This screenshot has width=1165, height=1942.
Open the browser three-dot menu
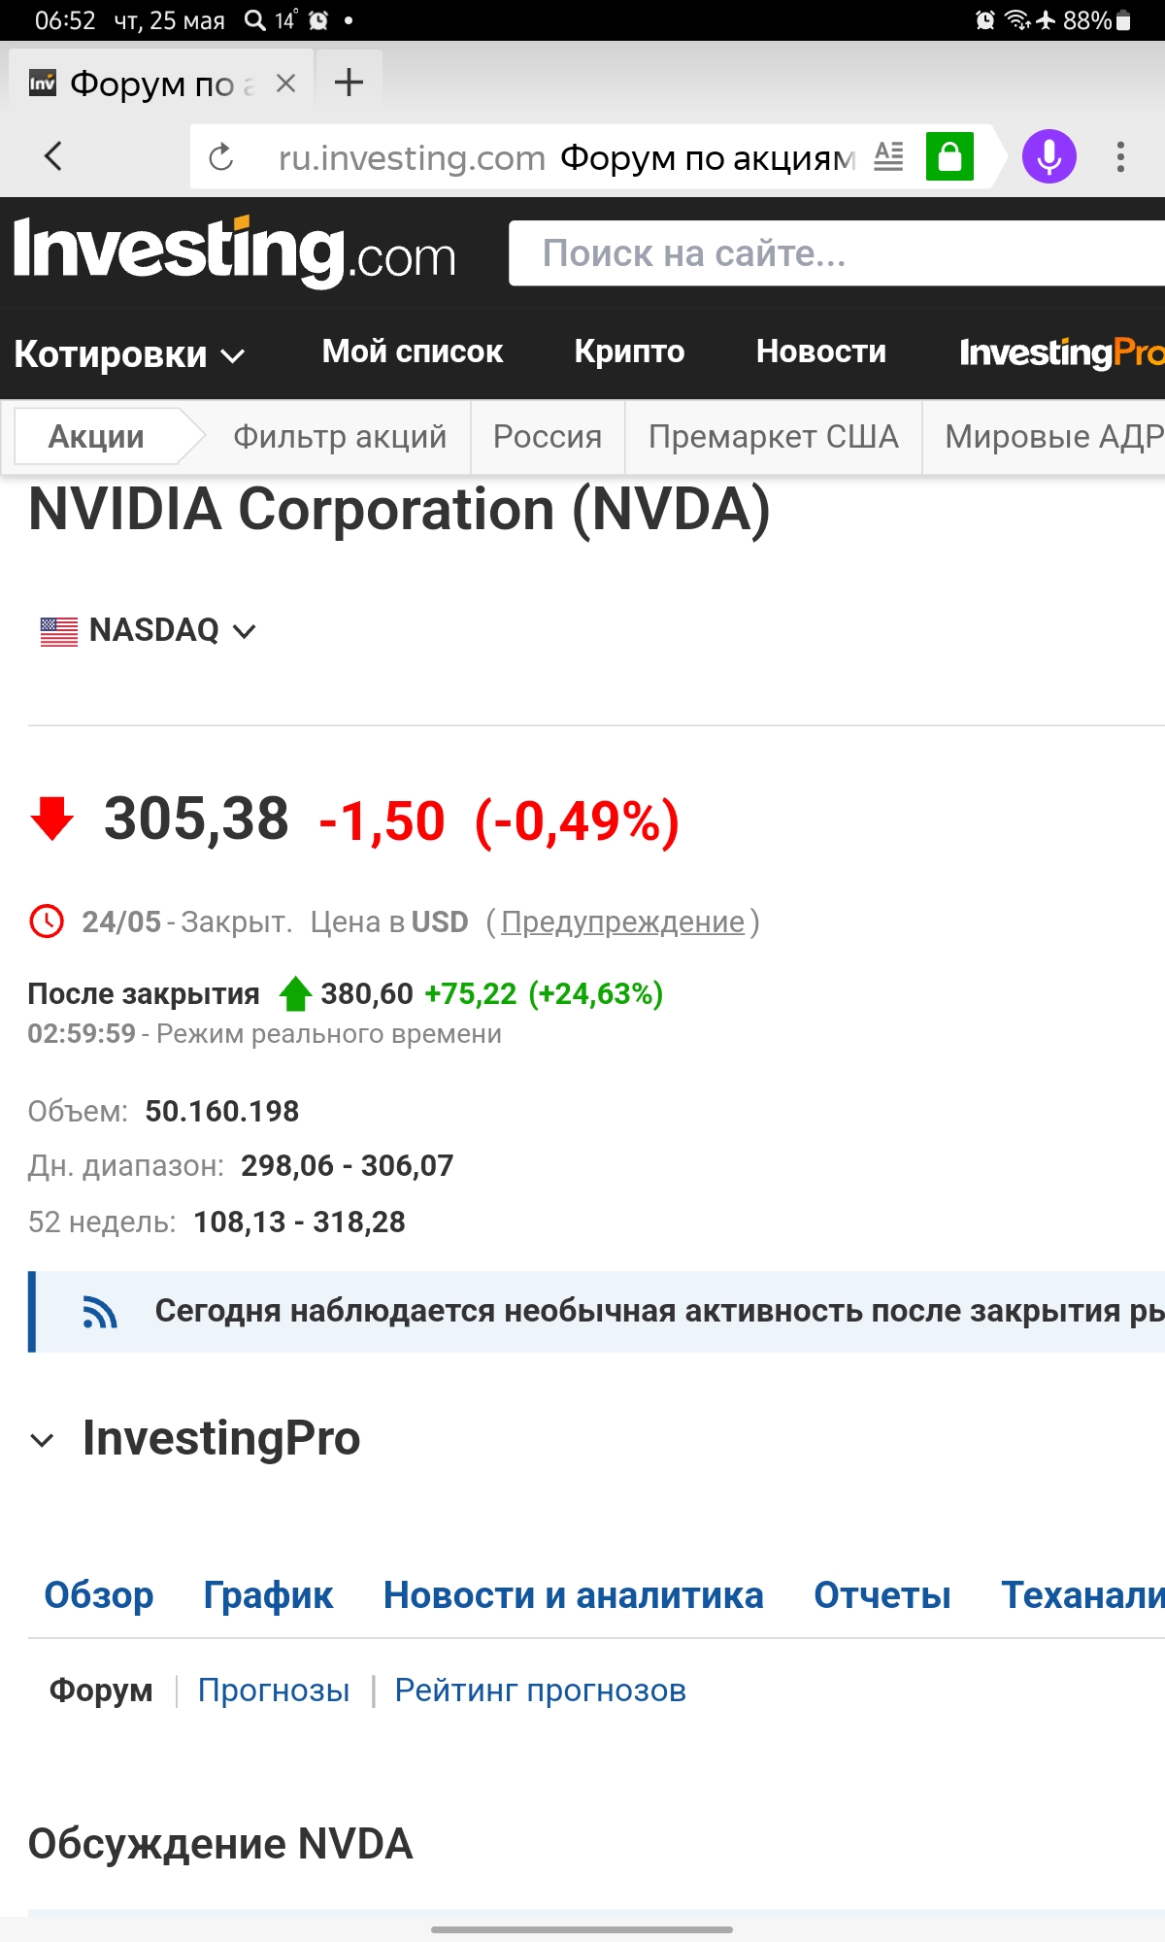point(1120,156)
